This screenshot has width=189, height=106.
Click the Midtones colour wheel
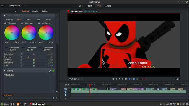click(x=29, y=33)
